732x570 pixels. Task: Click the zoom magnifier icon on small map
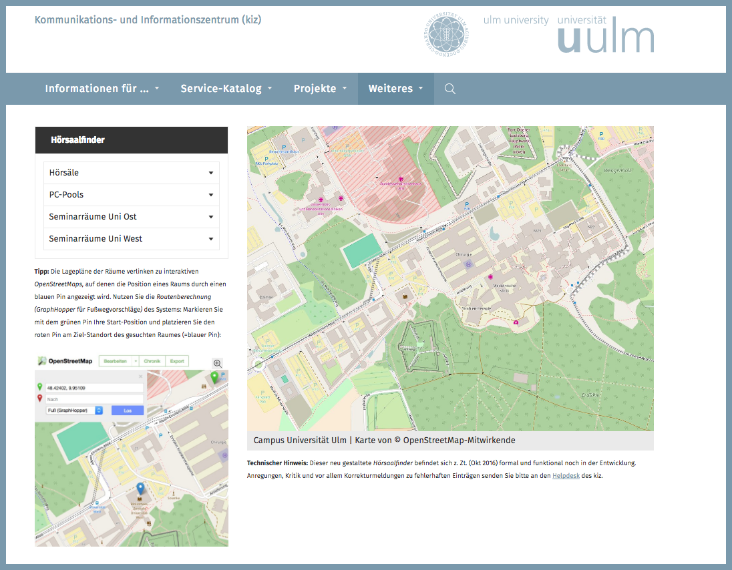[217, 363]
